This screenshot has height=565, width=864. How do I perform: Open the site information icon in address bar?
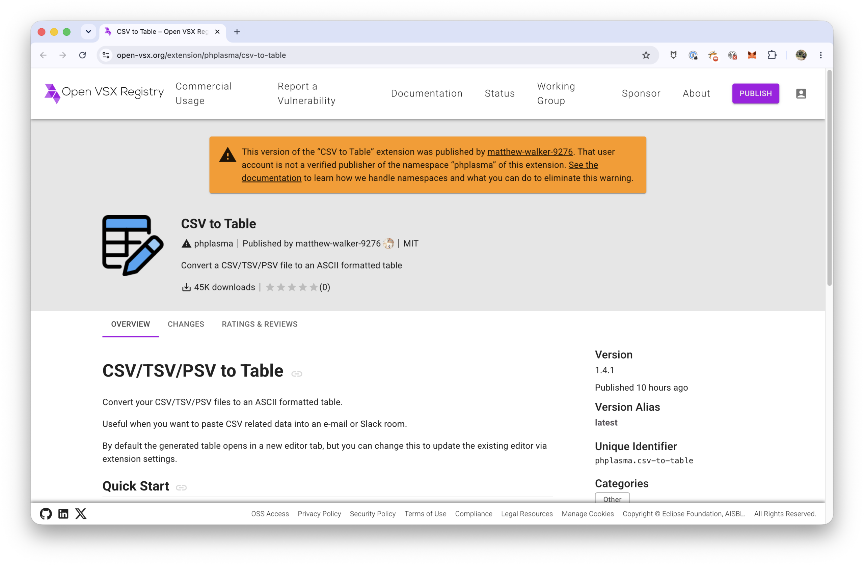click(x=106, y=55)
